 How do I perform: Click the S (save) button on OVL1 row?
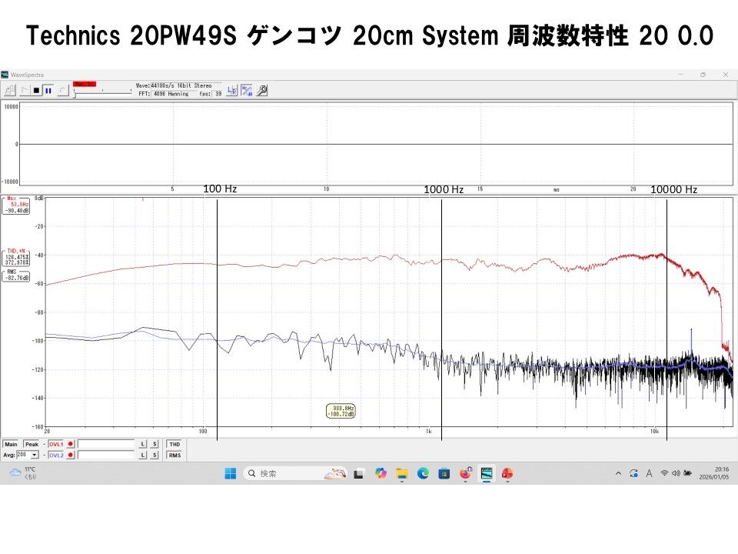155,444
